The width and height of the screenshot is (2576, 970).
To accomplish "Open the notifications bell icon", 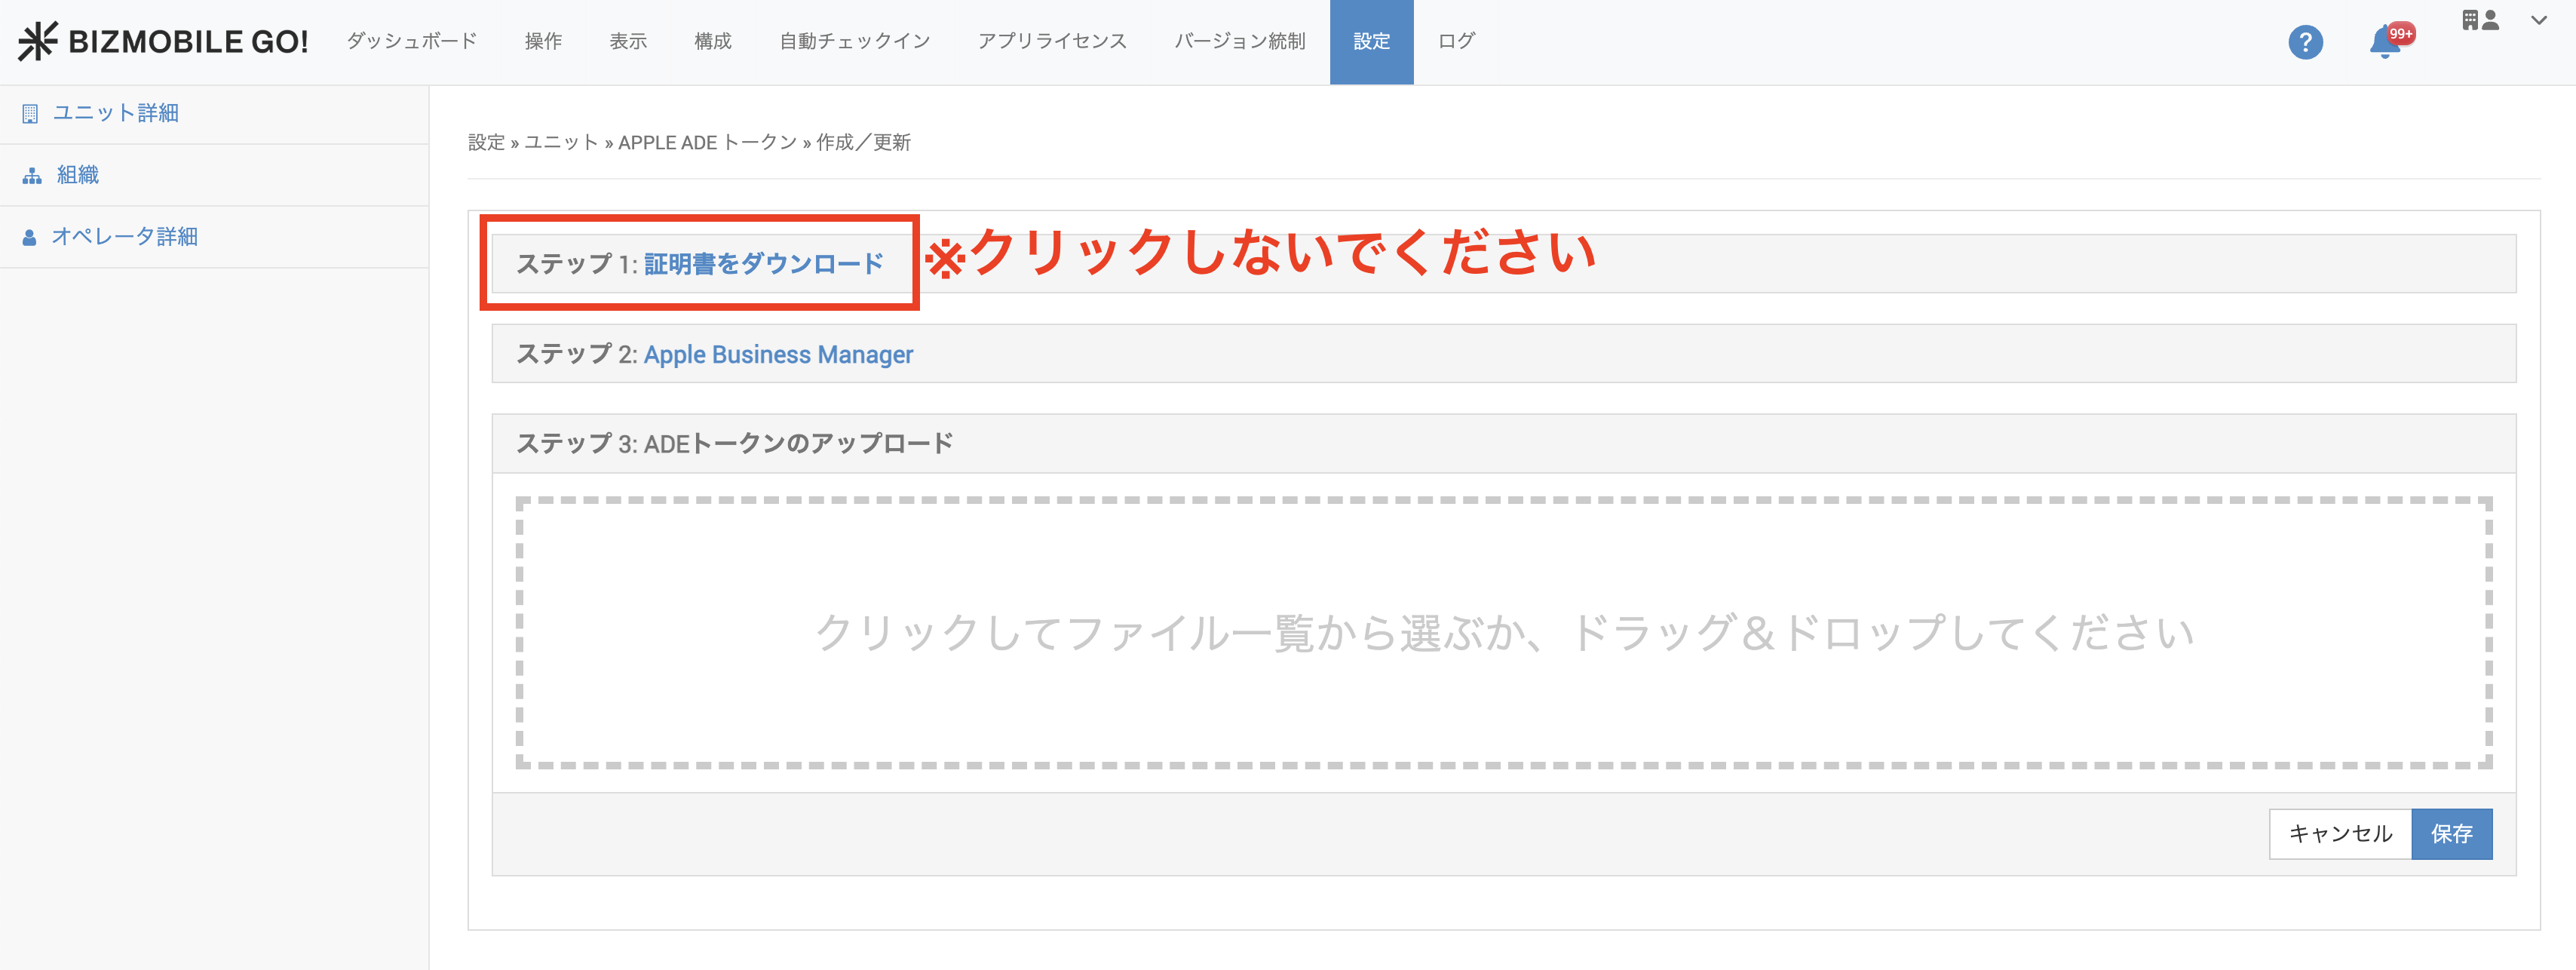I will [x=2385, y=42].
